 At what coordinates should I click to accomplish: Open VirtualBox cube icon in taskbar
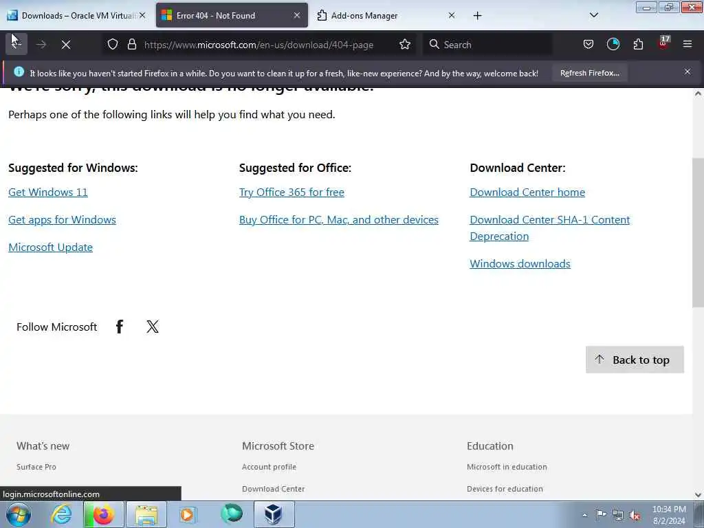[x=274, y=514]
